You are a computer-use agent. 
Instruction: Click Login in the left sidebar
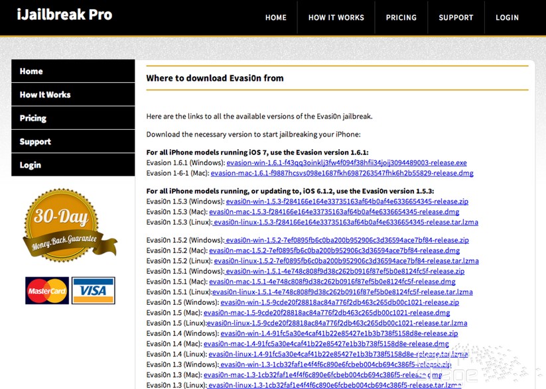[x=73, y=165]
